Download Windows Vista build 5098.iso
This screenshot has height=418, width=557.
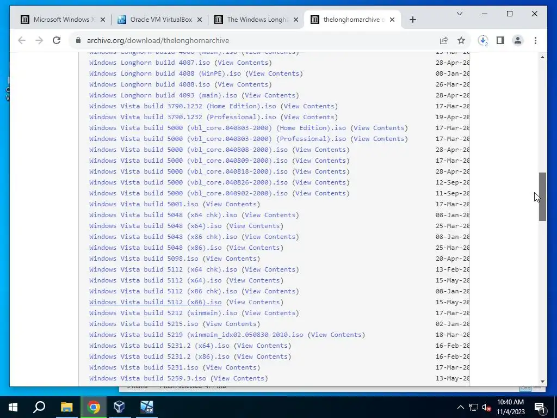click(x=144, y=259)
